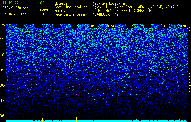The height and width of the screenshot is (122, 191).
Task: Click yellow meteor marker just after the 1658 mark
Action: point(154,120)
